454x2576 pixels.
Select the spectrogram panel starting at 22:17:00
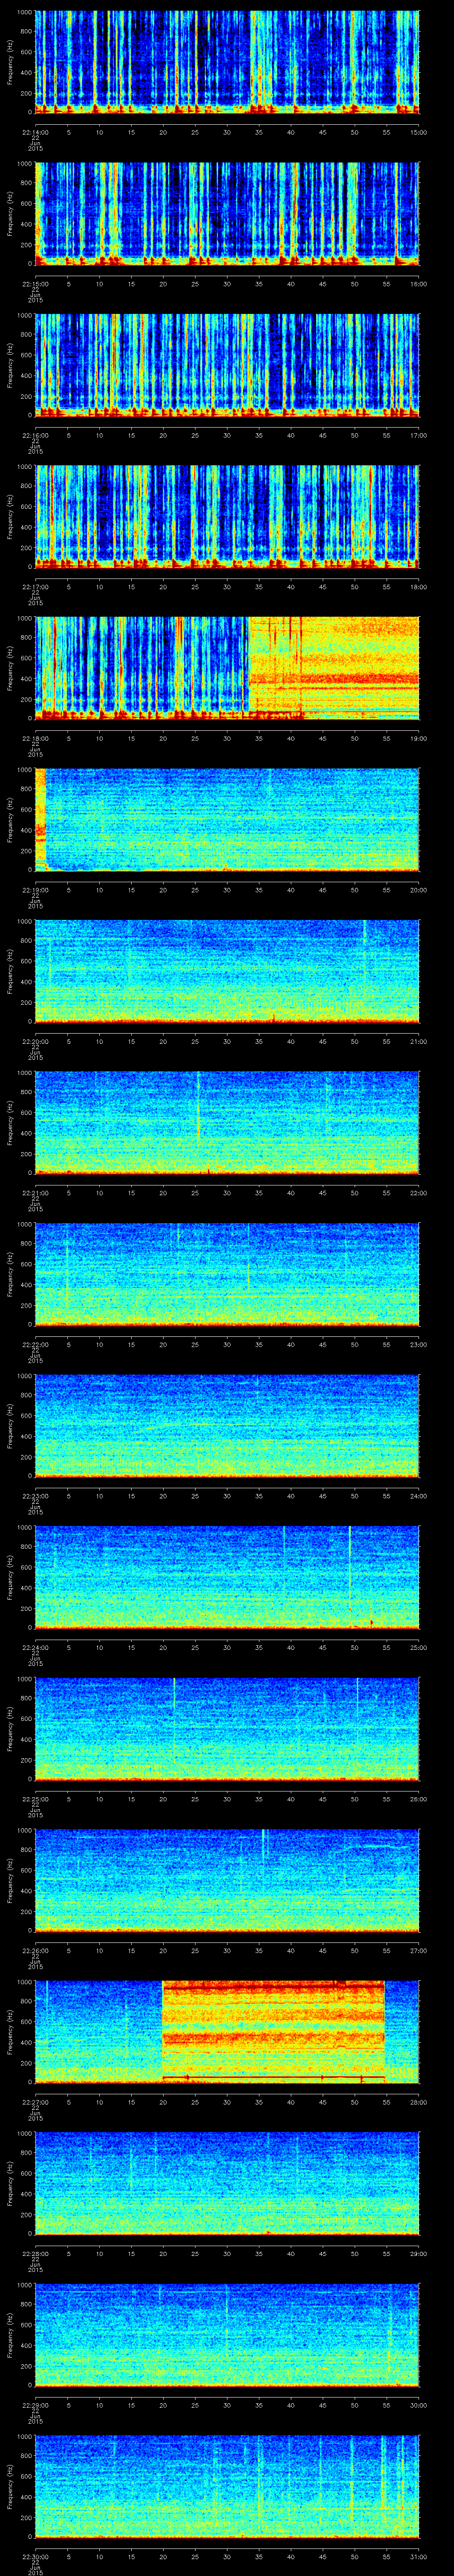[x=227, y=517]
